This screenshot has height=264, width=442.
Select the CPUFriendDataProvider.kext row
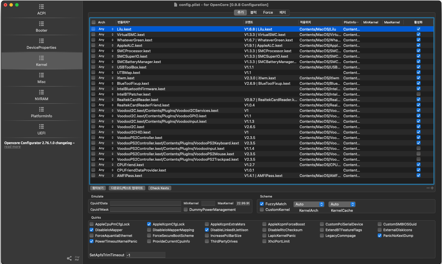click(x=262, y=170)
